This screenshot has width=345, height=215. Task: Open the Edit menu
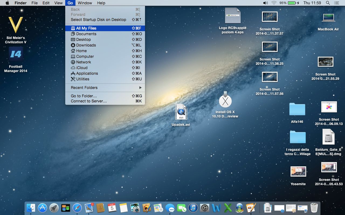(x=46, y=3)
